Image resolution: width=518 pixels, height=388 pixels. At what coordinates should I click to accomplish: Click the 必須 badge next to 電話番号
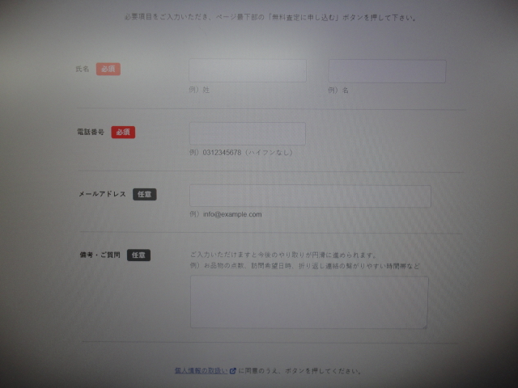click(123, 132)
